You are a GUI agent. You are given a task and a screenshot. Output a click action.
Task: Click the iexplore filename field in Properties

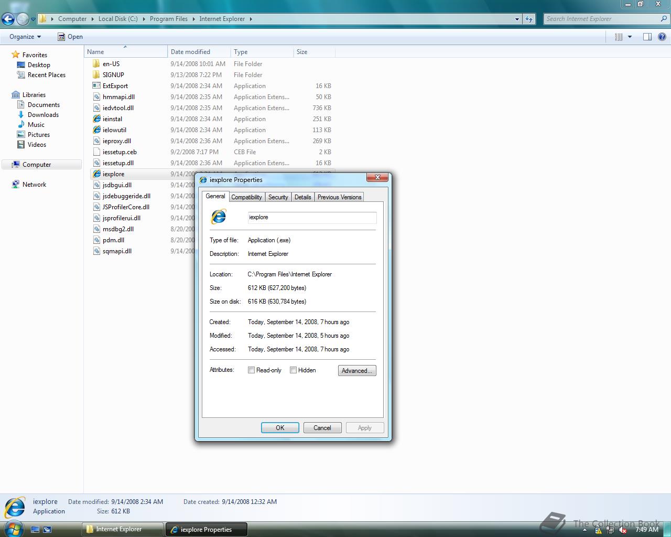click(x=312, y=217)
